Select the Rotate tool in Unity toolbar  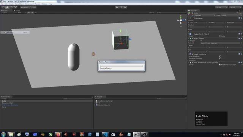click(x=11, y=7)
